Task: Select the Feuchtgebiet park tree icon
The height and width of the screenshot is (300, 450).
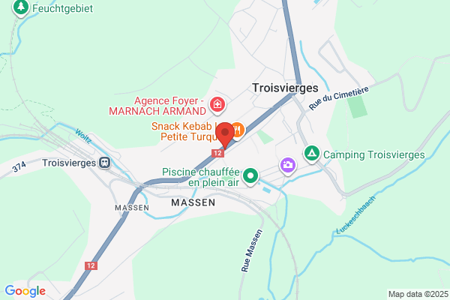Action: point(21,7)
